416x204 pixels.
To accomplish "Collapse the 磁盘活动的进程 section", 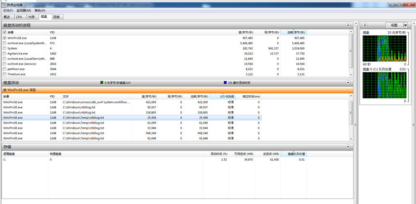I will point(348,25).
